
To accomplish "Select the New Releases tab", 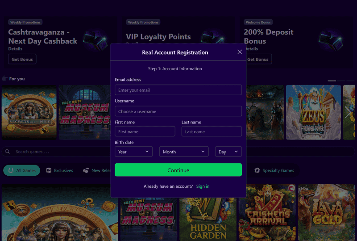I will pyautogui.click(x=97, y=170).
